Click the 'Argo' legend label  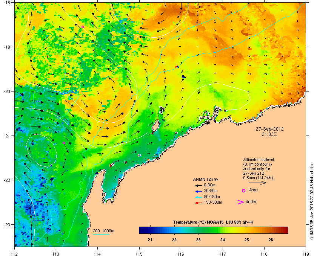point(253,190)
